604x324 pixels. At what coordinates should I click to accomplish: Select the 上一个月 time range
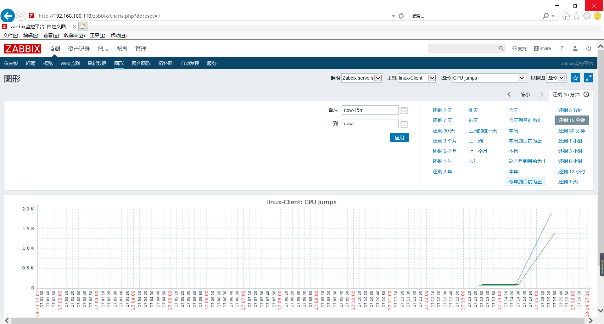tap(478, 151)
